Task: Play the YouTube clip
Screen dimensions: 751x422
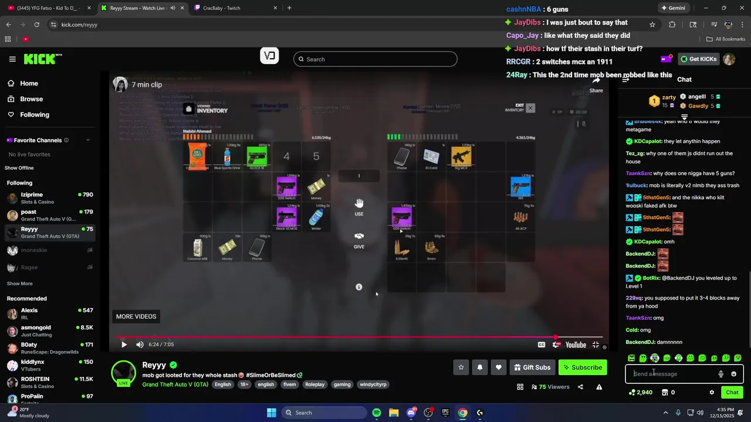Action: (124, 345)
